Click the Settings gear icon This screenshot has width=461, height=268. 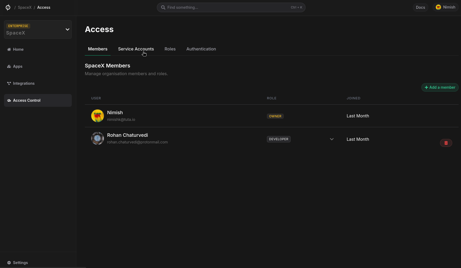pyautogui.click(x=9, y=263)
